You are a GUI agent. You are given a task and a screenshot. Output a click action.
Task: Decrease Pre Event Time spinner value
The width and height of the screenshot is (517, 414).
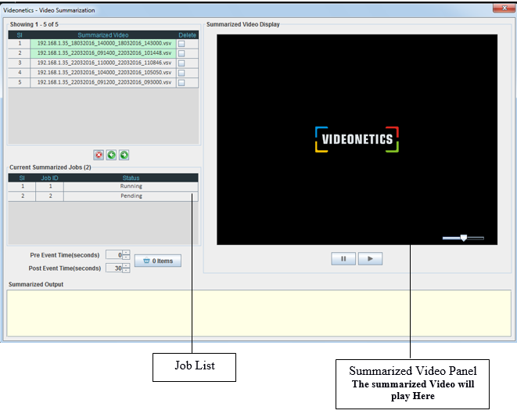coord(126,257)
